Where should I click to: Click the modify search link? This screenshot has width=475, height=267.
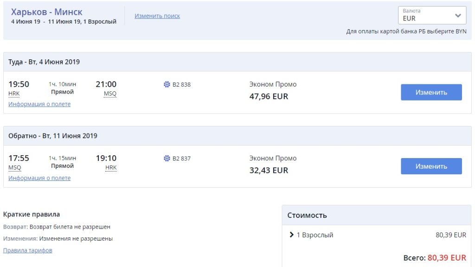(157, 16)
